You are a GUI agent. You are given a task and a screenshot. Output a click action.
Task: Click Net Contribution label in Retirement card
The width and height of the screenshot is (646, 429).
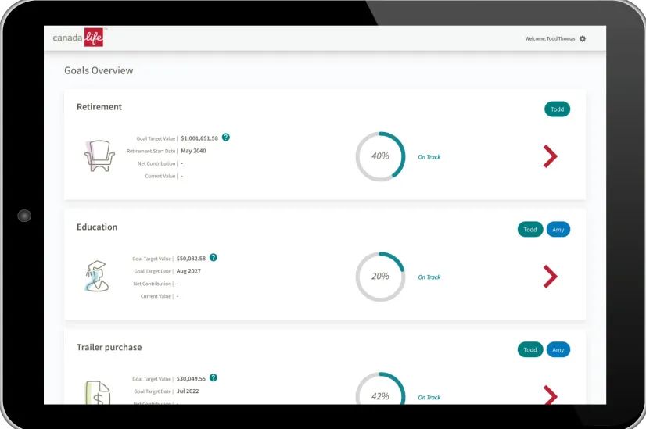coord(156,163)
